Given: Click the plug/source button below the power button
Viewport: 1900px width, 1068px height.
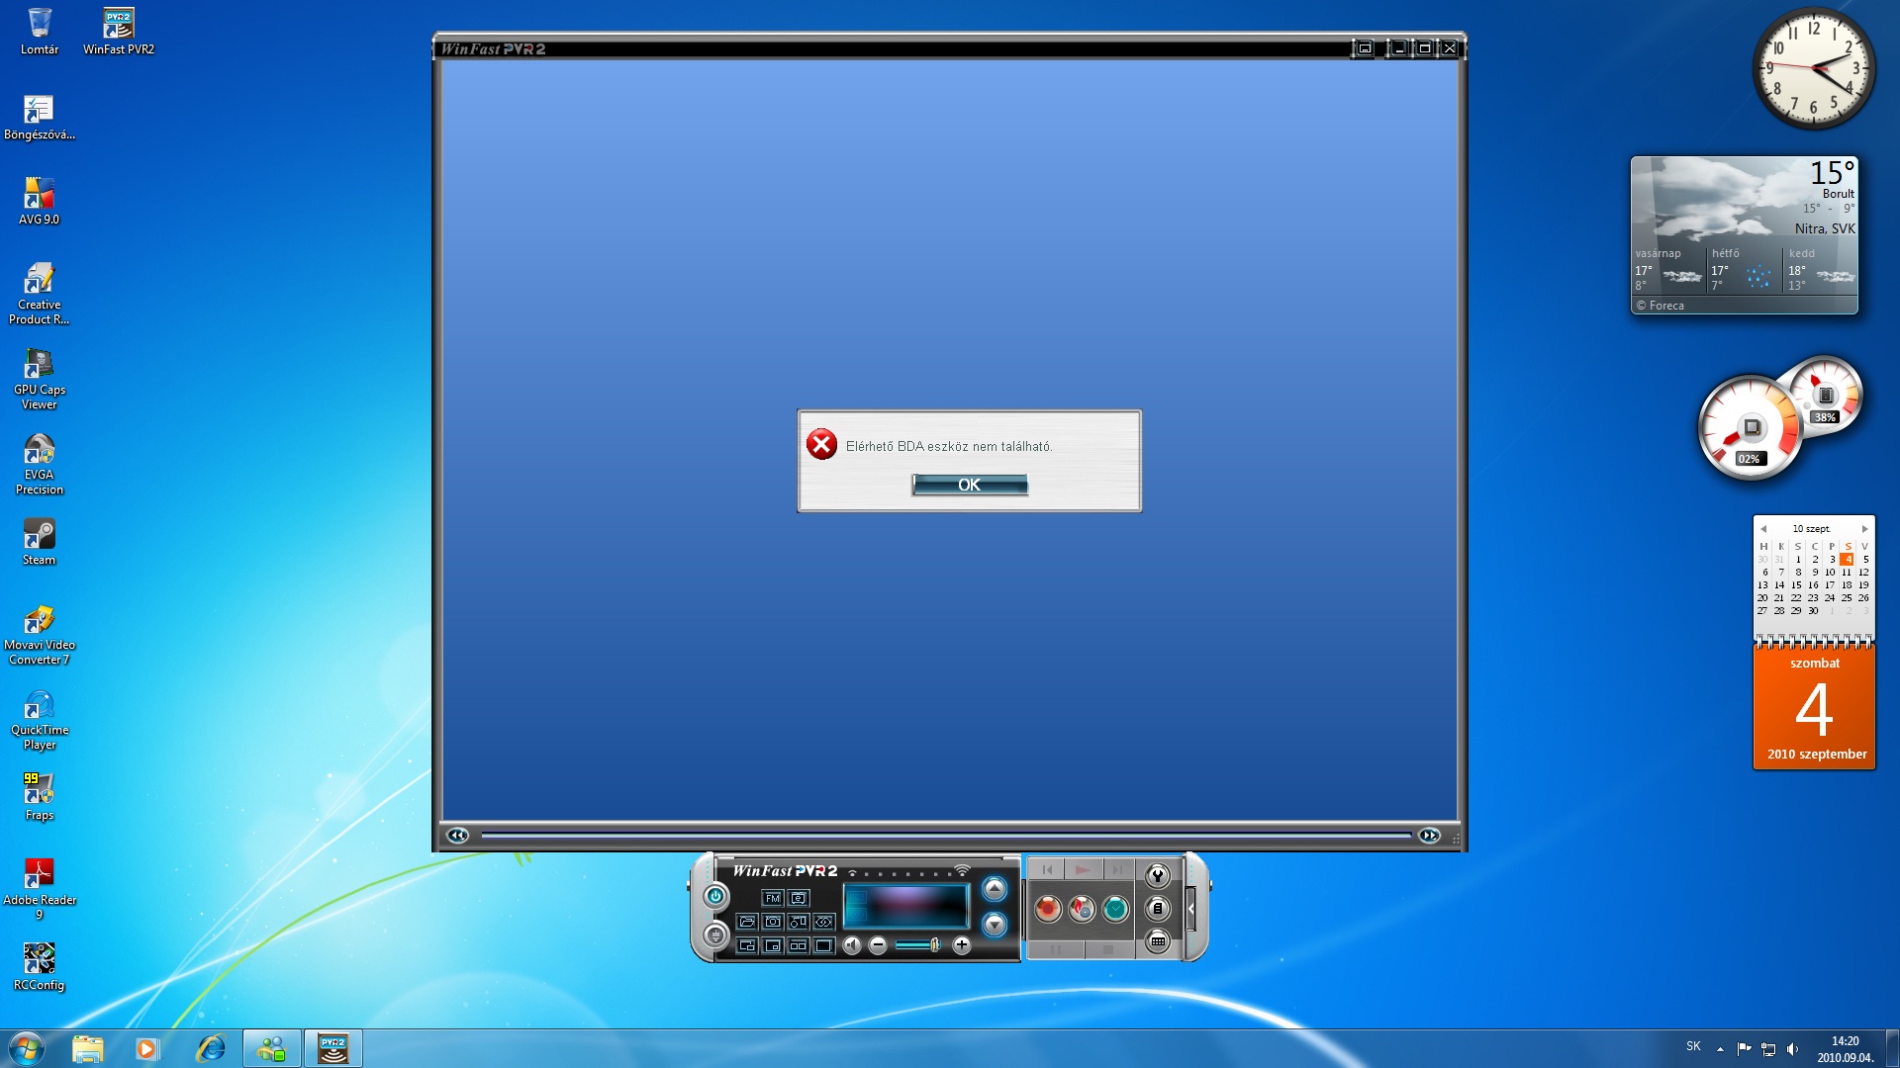Looking at the screenshot, I should (x=715, y=934).
